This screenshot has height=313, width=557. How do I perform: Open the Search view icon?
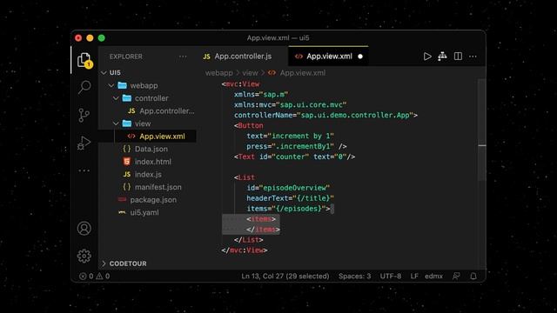84,87
